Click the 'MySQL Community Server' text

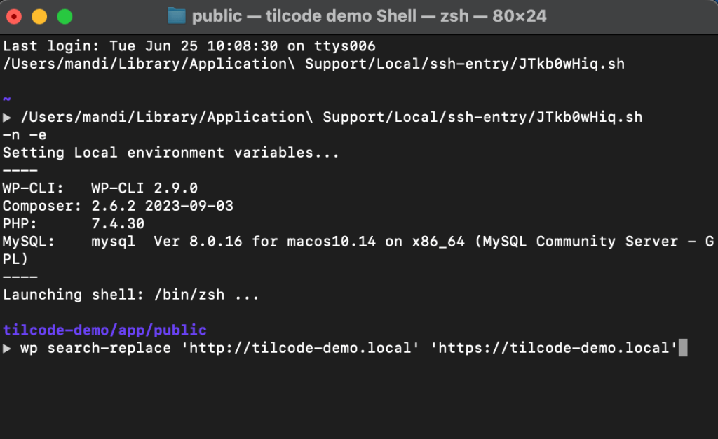(x=606, y=242)
